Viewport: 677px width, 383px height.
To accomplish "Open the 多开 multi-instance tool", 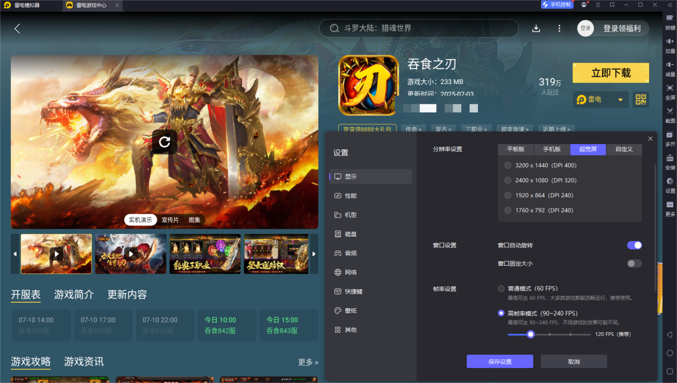I will (670, 138).
